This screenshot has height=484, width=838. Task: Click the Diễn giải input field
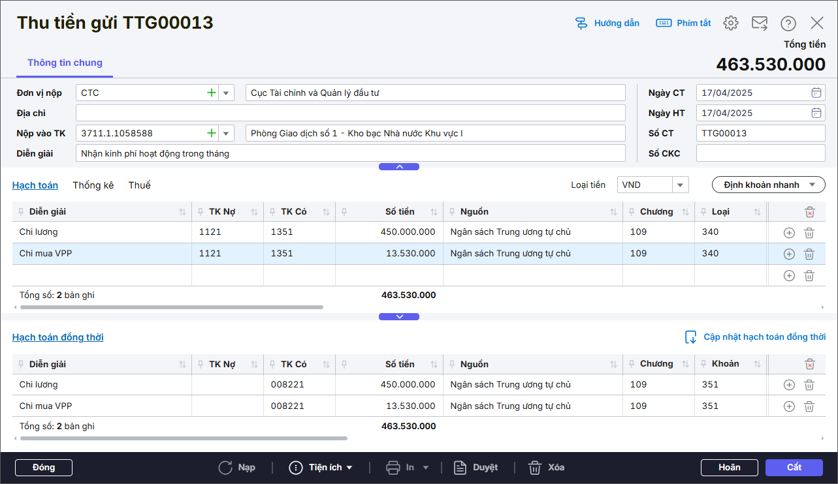(351, 154)
